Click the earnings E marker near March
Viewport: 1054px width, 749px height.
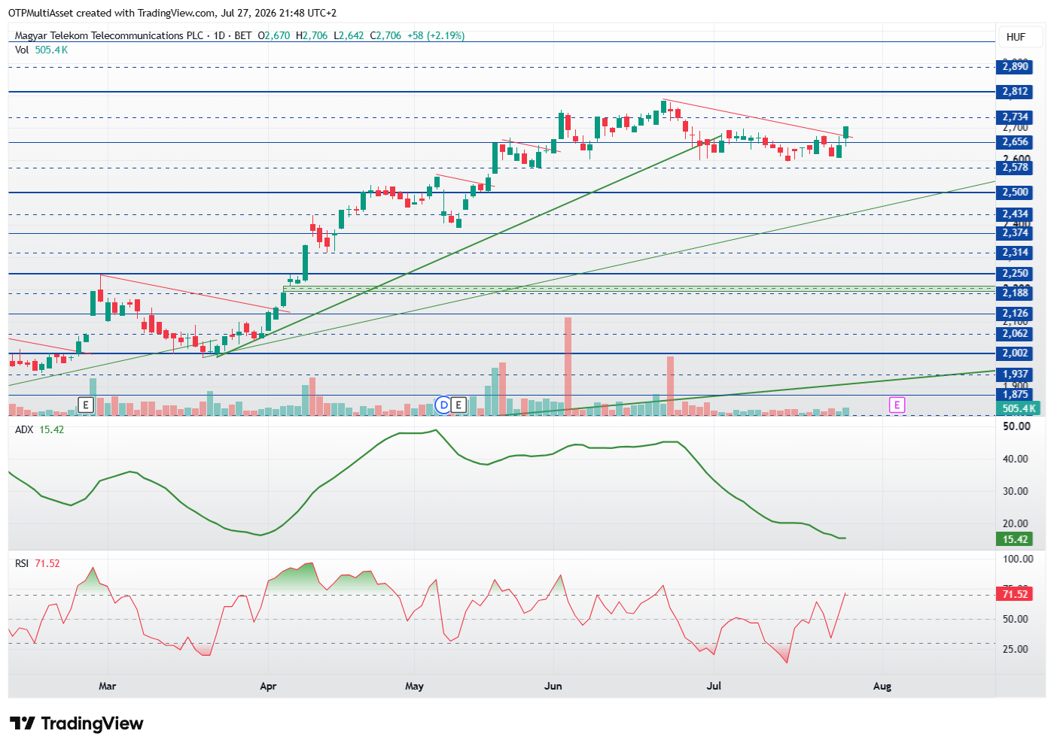tap(86, 405)
